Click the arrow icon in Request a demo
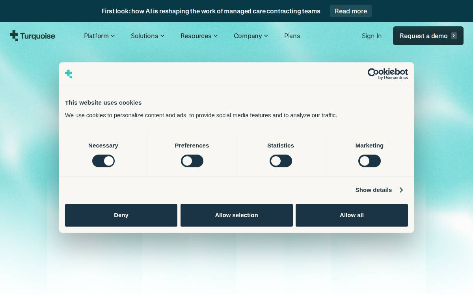Viewport: 473px width, 295px height. (x=454, y=36)
